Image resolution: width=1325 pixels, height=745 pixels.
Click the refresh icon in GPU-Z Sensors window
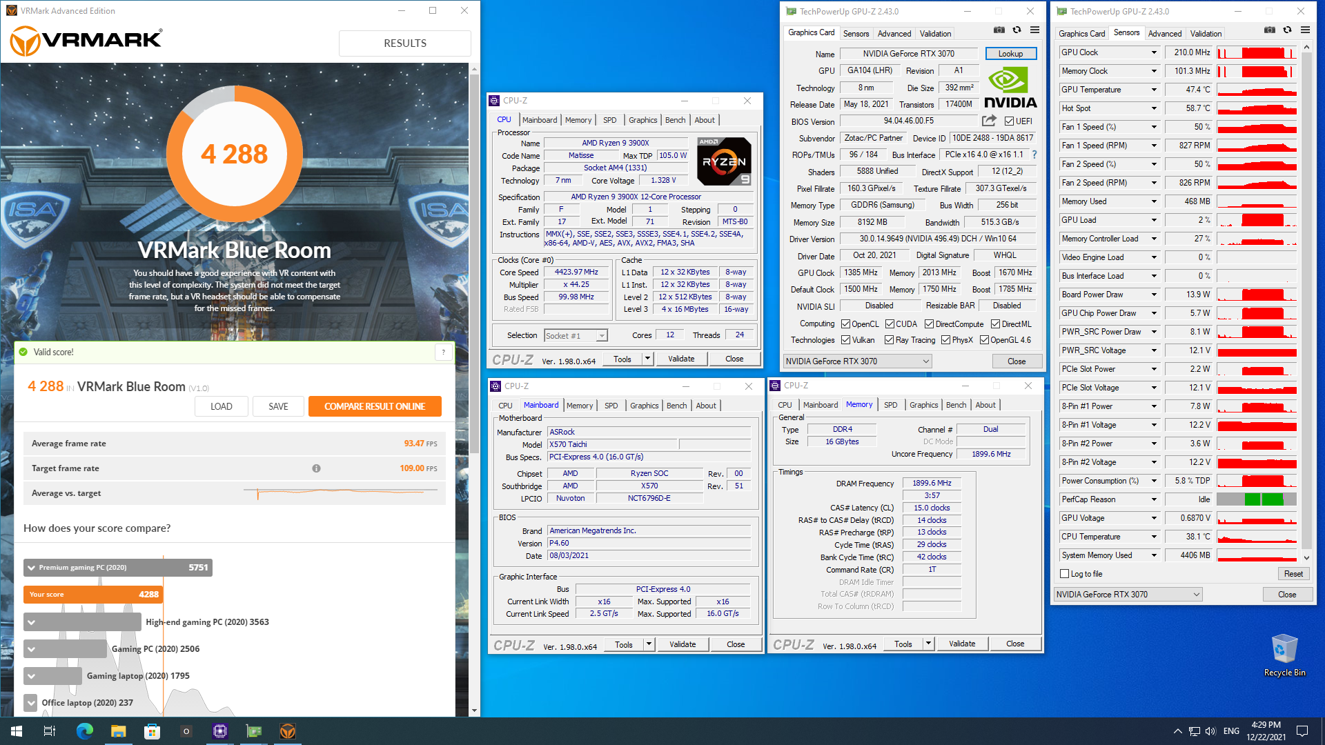click(x=1287, y=30)
